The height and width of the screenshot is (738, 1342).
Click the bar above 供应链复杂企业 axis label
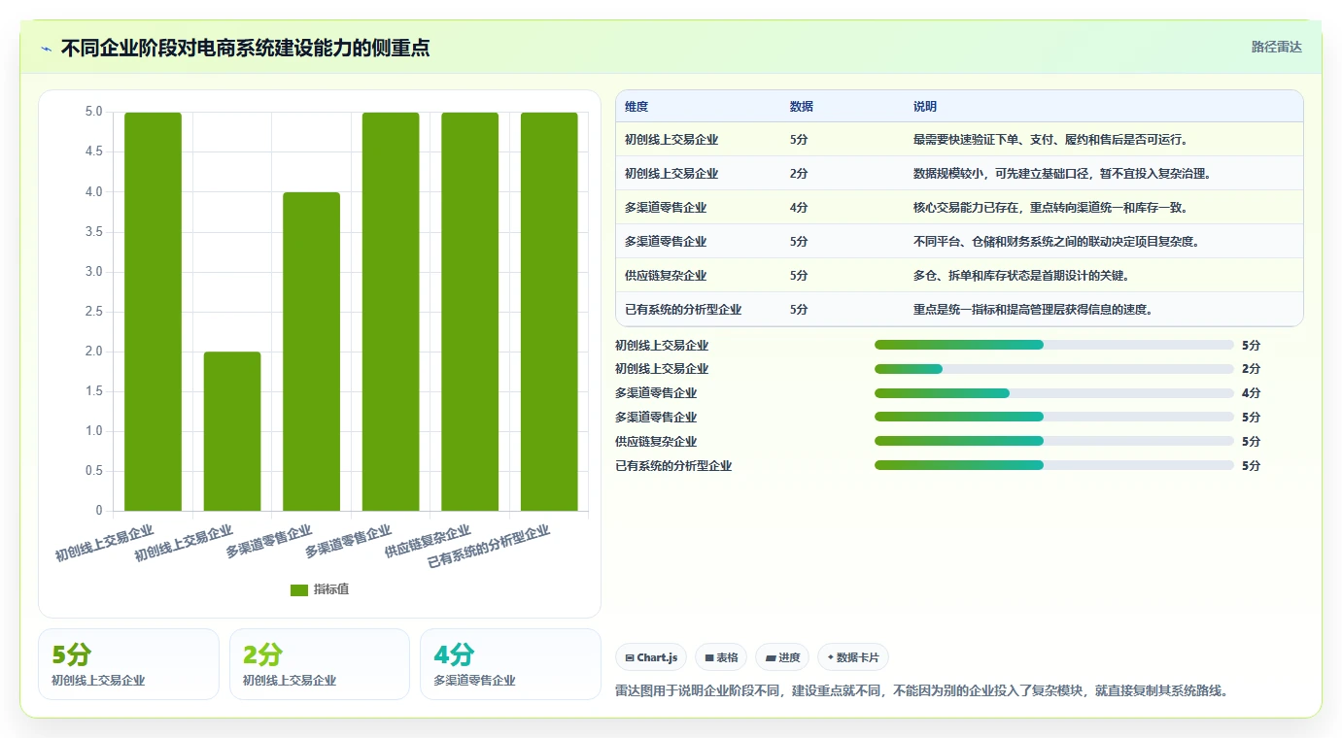tap(470, 312)
